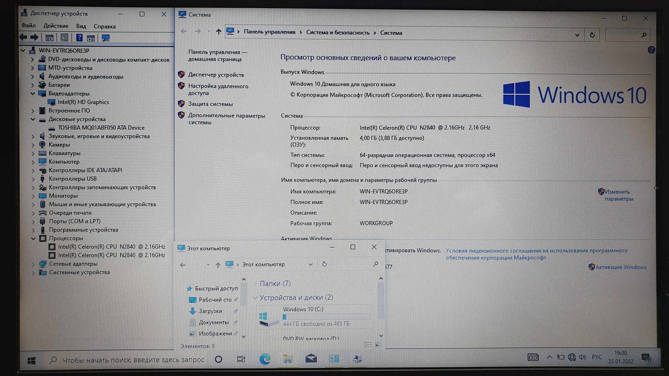Click the Активация Windows link
Viewport: 669px width, 376px height.
620,267
